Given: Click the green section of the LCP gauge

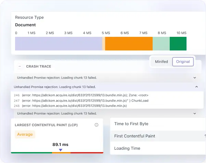Looking at the screenshot, I should click(31, 153).
